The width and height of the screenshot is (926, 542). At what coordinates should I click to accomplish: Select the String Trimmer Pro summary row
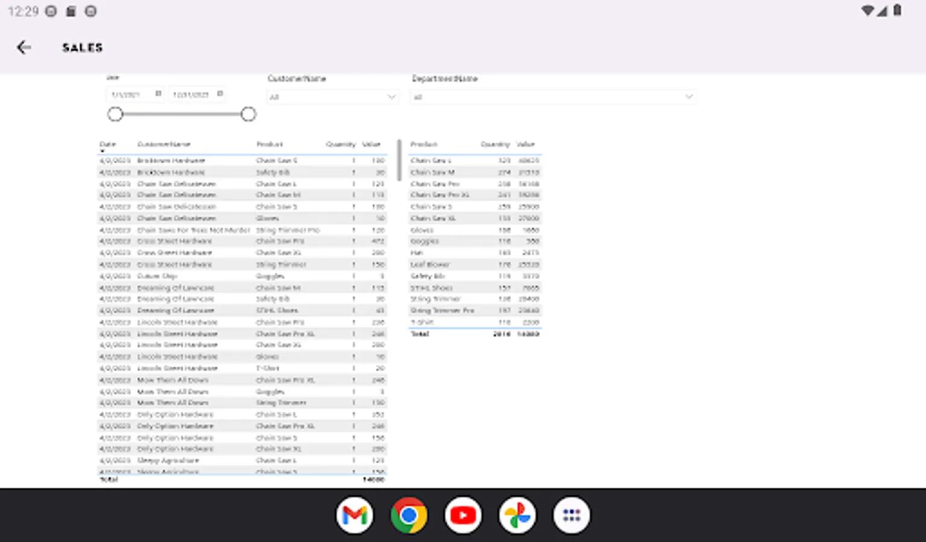click(x=474, y=311)
